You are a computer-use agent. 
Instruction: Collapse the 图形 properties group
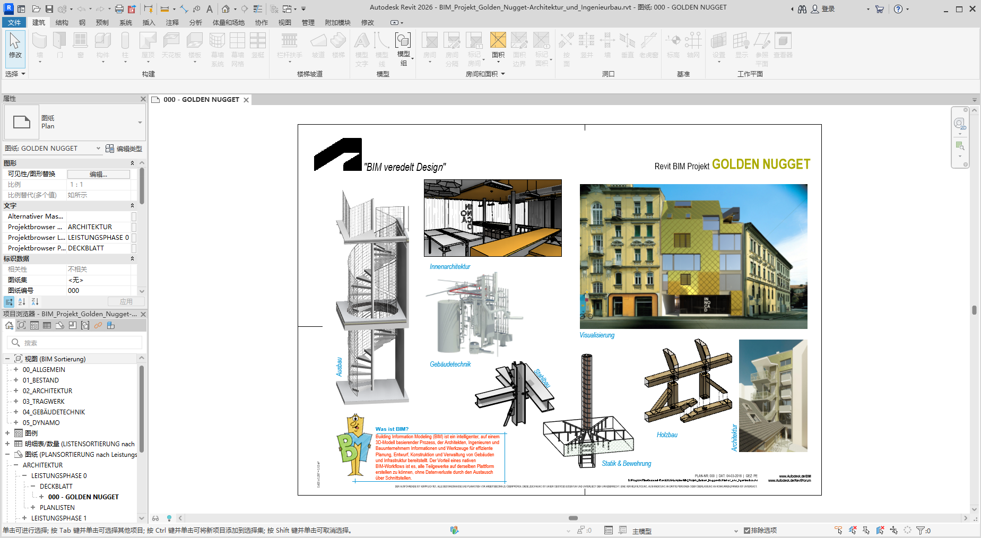click(x=132, y=163)
